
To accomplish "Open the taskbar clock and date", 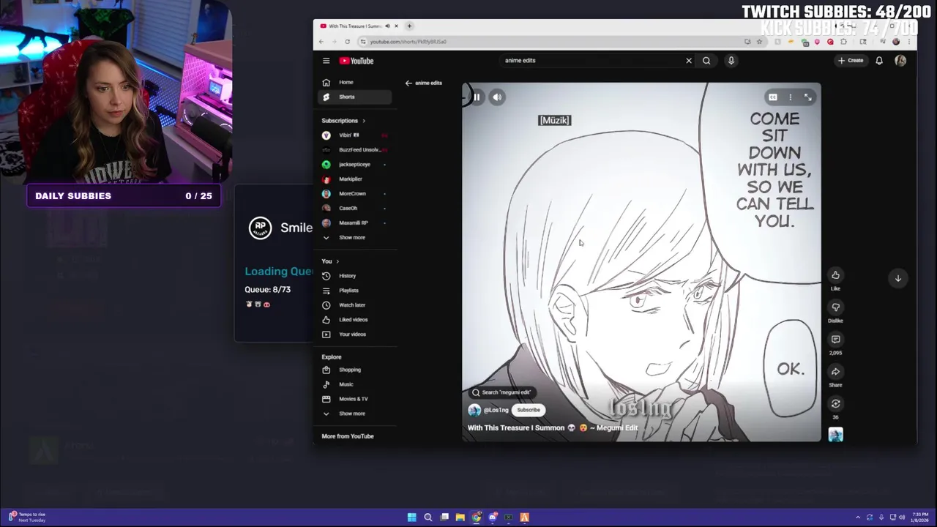I will pyautogui.click(x=920, y=517).
